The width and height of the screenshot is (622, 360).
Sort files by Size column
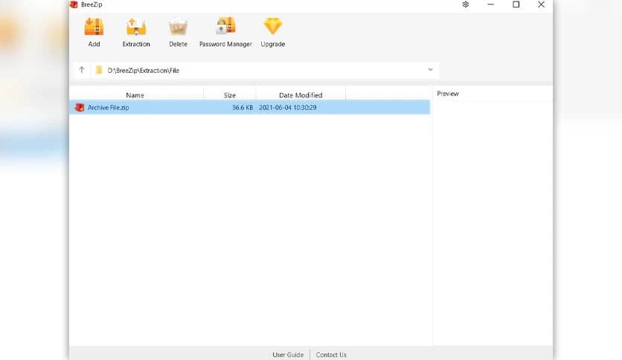[230, 95]
